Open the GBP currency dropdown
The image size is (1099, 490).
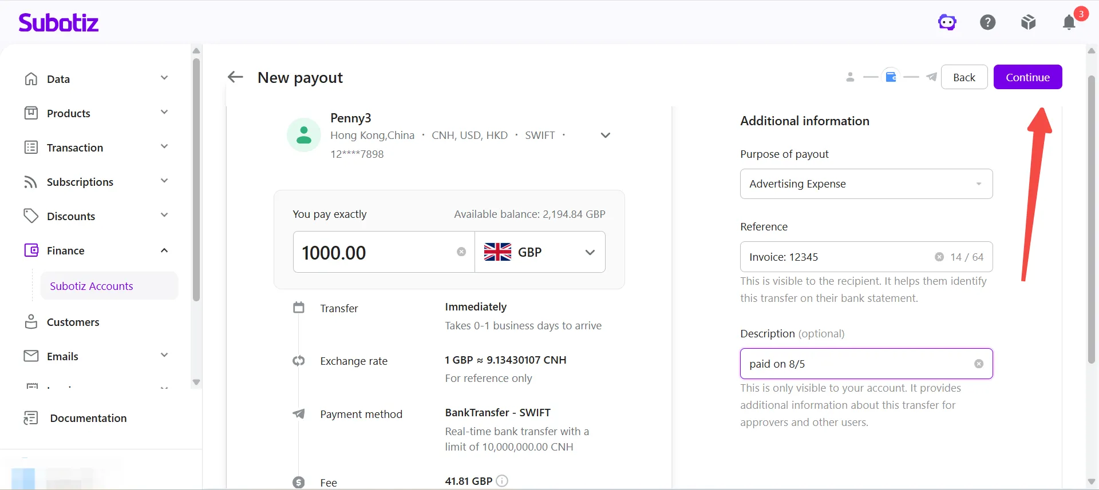coord(540,252)
